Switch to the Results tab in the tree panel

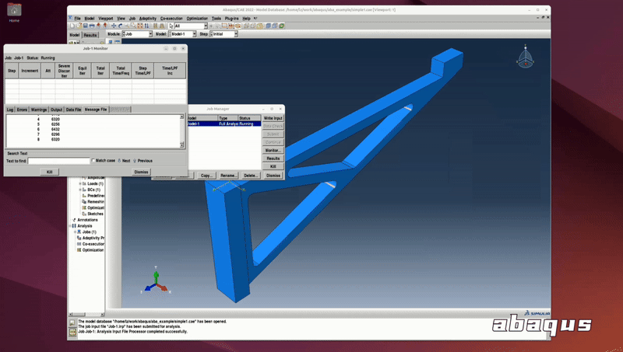pyautogui.click(x=90, y=35)
